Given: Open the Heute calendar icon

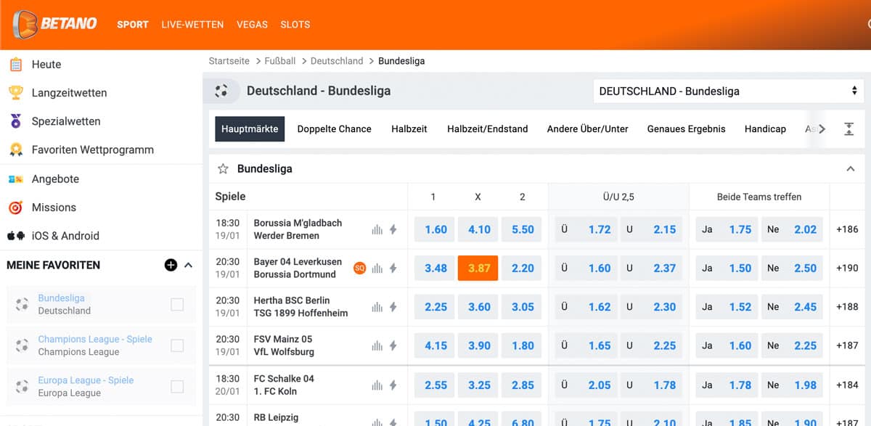Looking at the screenshot, I should tap(15, 65).
